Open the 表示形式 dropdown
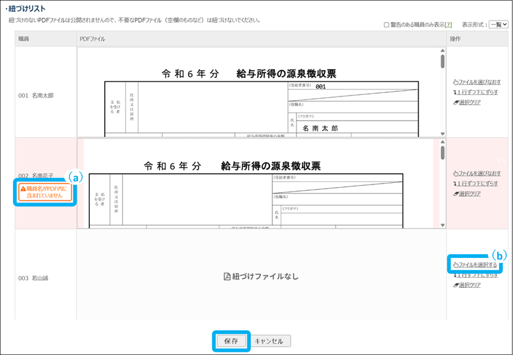The height and width of the screenshot is (355, 513). click(x=499, y=25)
